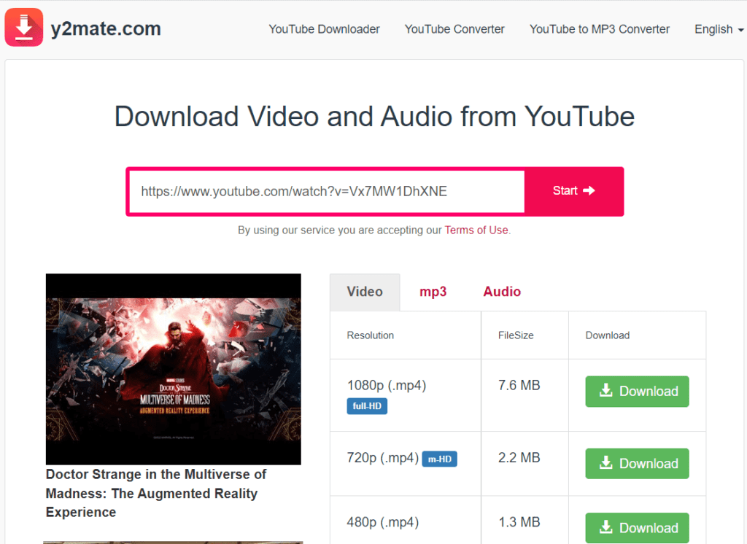This screenshot has width=747, height=544.
Task: Click the 1080p (.mp4) resolution text
Action: tap(387, 385)
